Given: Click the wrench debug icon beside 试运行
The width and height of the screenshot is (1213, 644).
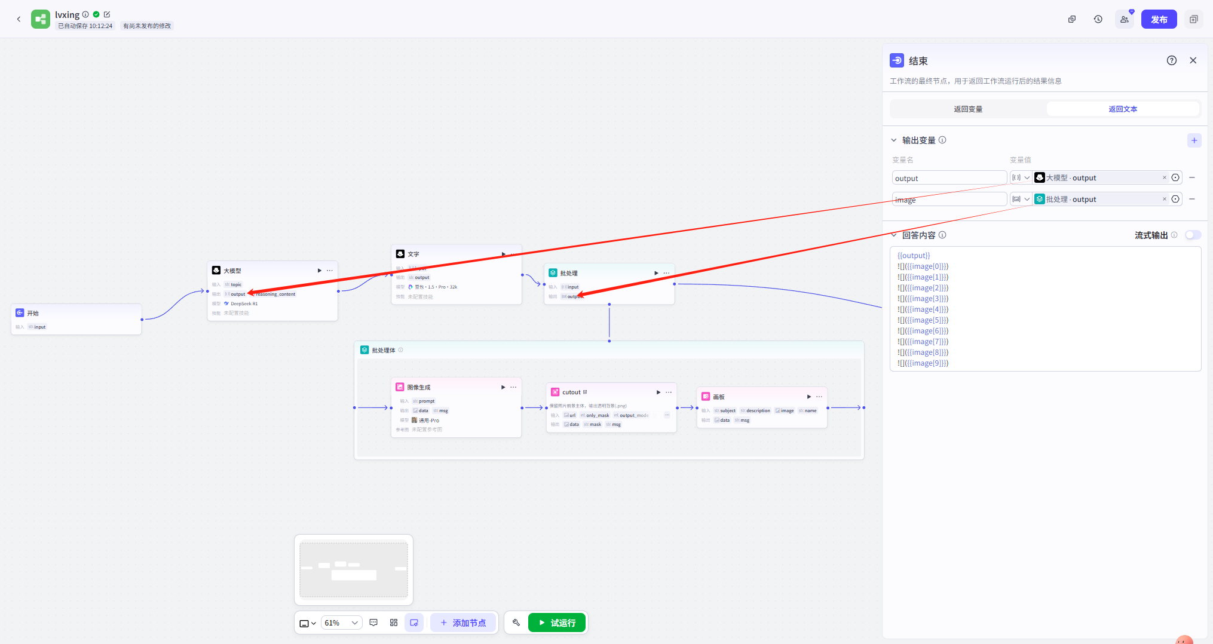Looking at the screenshot, I should [x=516, y=622].
